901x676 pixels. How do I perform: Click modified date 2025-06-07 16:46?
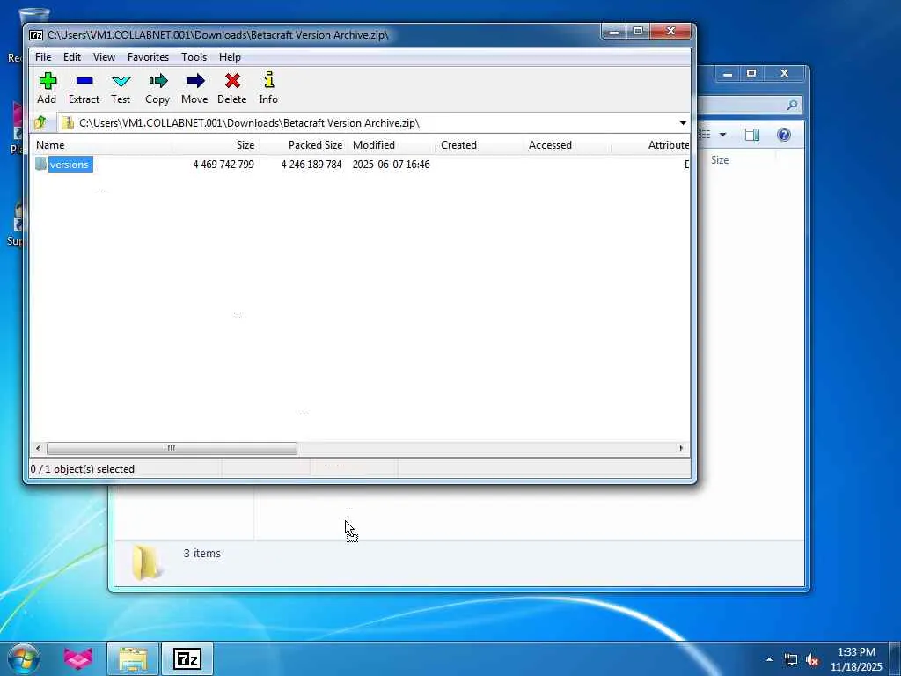click(x=391, y=165)
